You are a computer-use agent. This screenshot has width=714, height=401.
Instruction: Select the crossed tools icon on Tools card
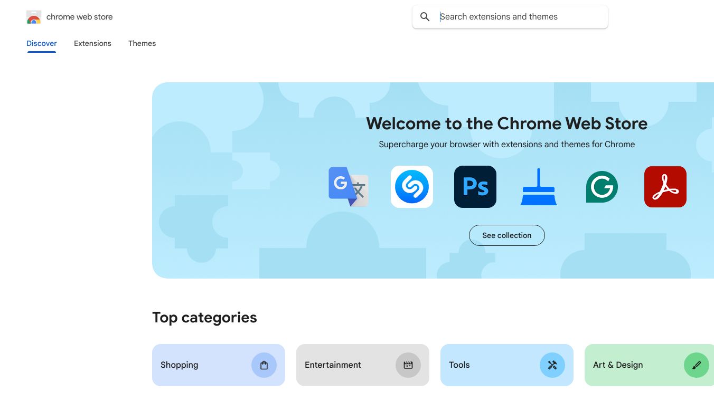pyautogui.click(x=552, y=365)
